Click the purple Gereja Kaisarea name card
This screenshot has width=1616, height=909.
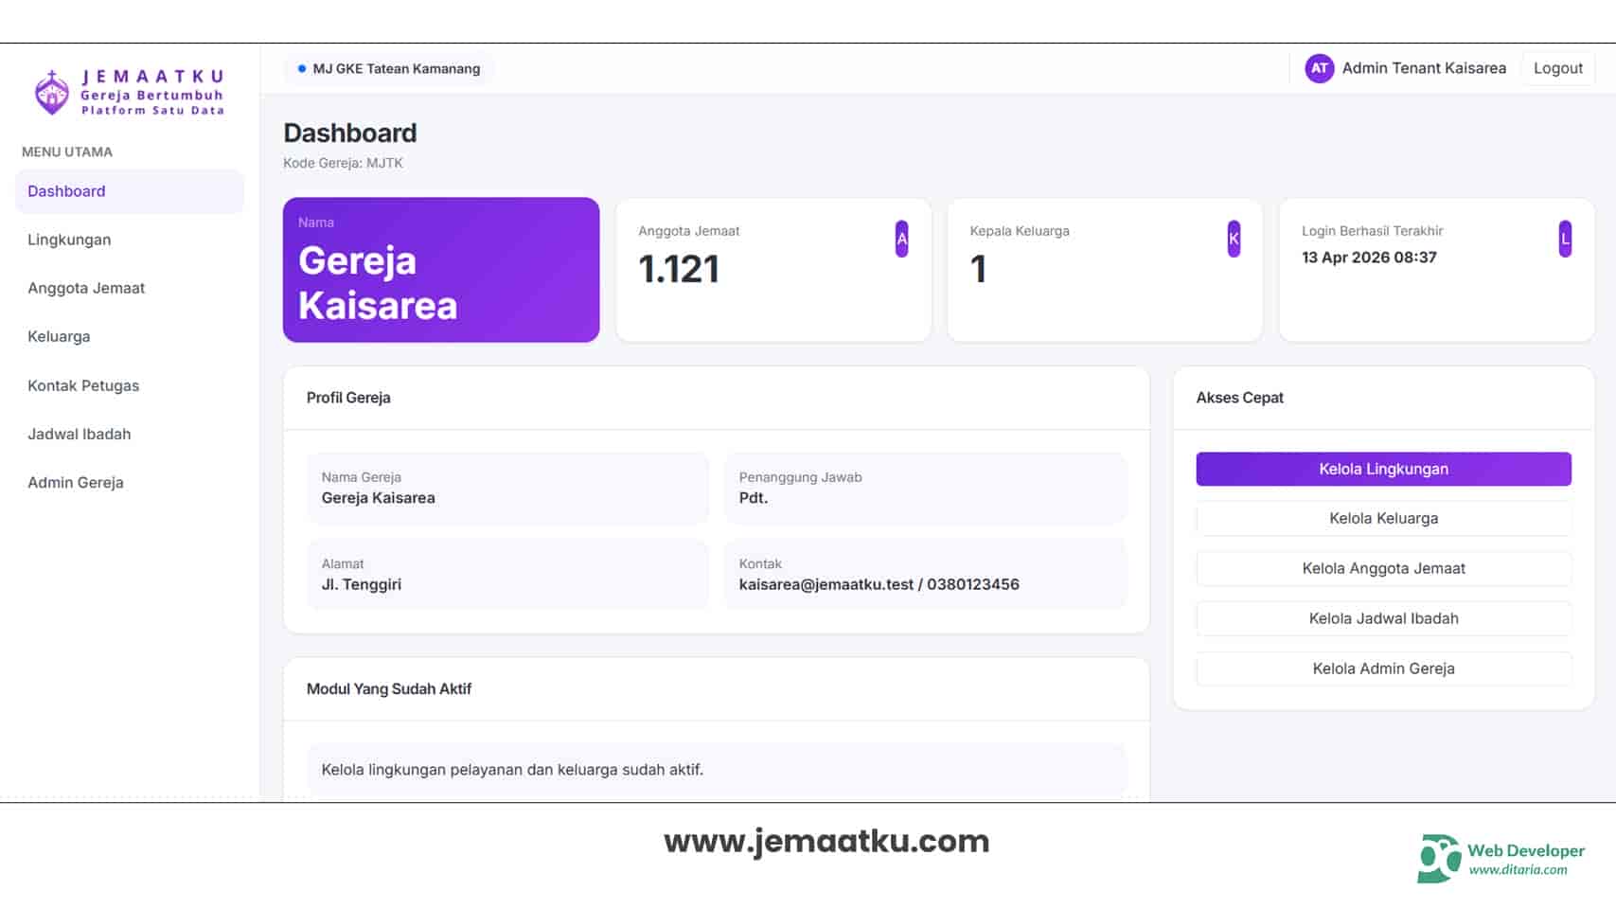coord(441,270)
